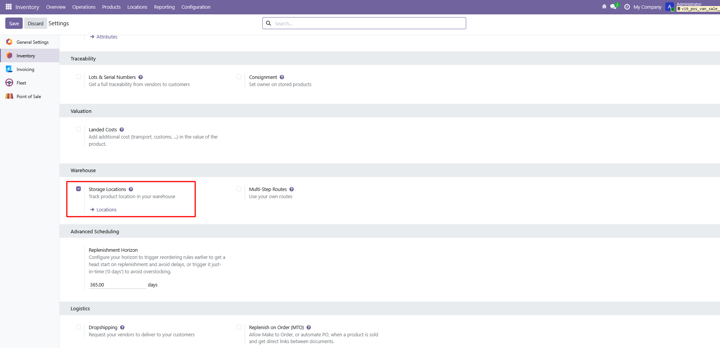Screen dimensions: 720x348
Task: Enable the Multi-Step Routes checkbox
Action: [239, 189]
